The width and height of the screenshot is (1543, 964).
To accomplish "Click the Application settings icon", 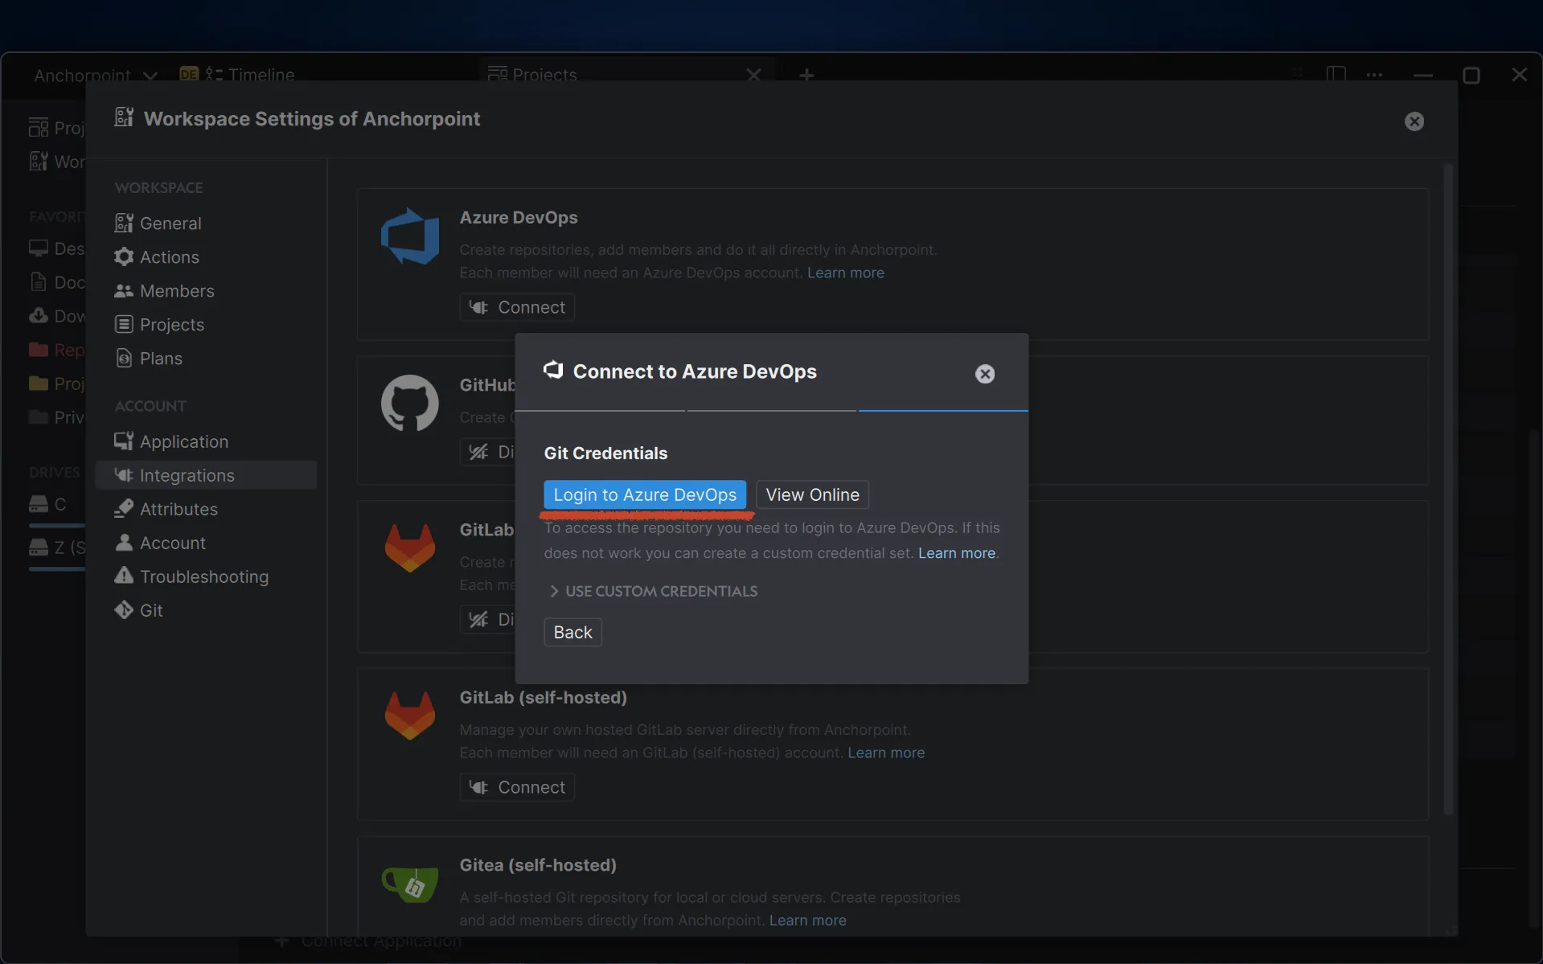I will point(124,441).
